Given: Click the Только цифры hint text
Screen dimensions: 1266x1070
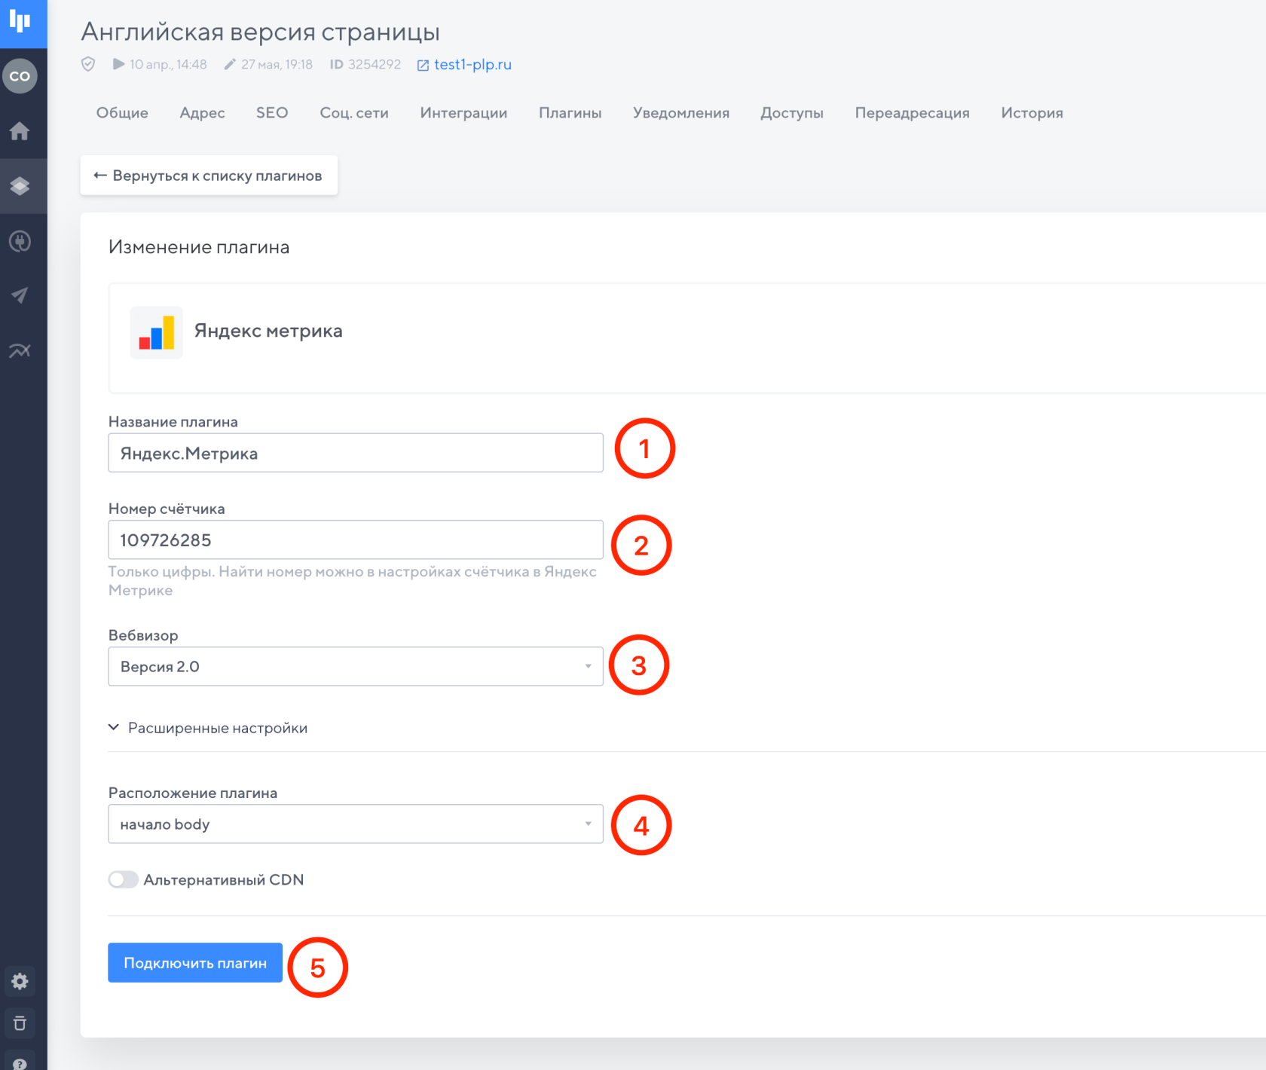Looking at the screenshot, I should click(x=353, y=581).
